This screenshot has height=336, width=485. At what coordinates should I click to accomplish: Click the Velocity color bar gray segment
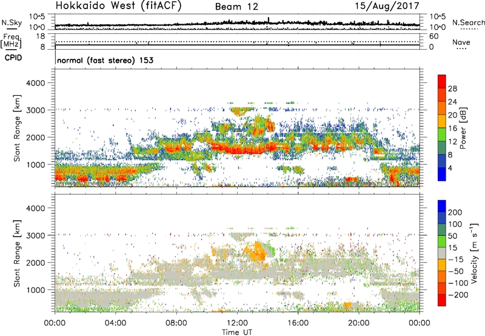[x=442, y=254]
